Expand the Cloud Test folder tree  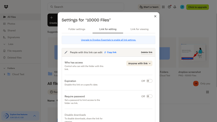(x=4, y=74)
